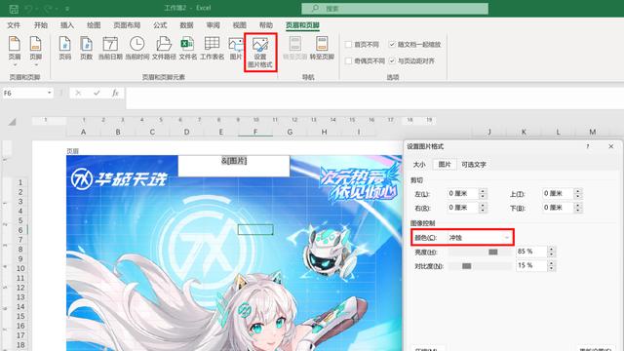Open the 页眉 header presets dropdown
Viewport: 624px width, 351px height.
point(15,51)
